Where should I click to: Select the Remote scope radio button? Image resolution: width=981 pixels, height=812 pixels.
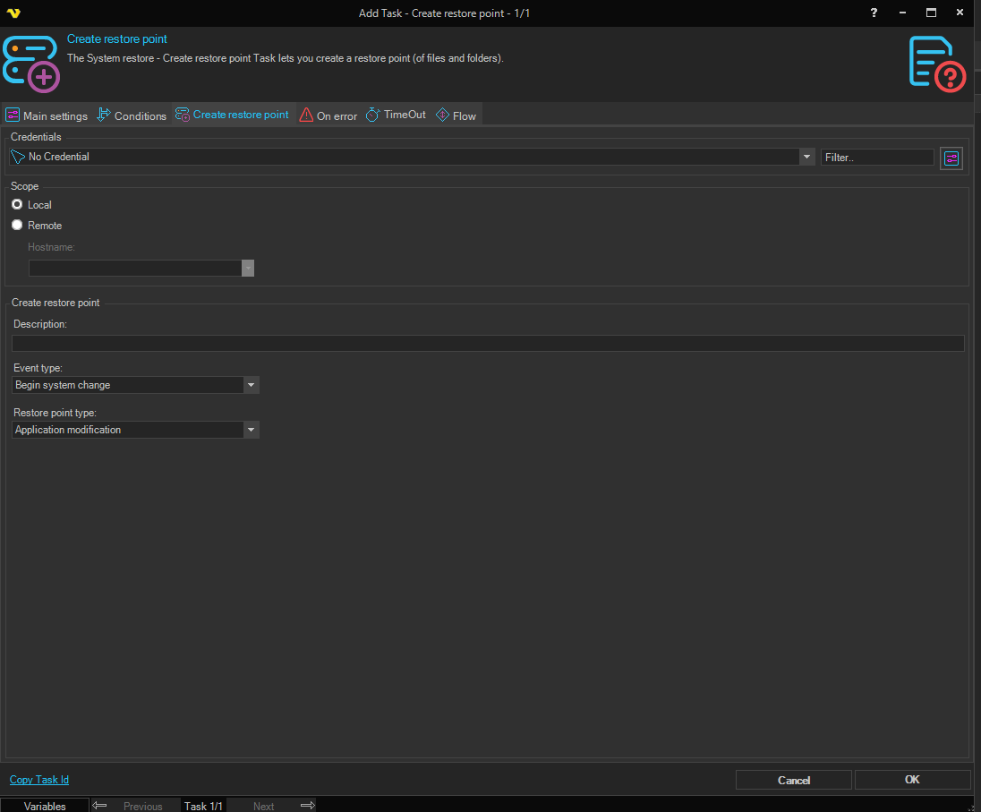coord(17,226)
